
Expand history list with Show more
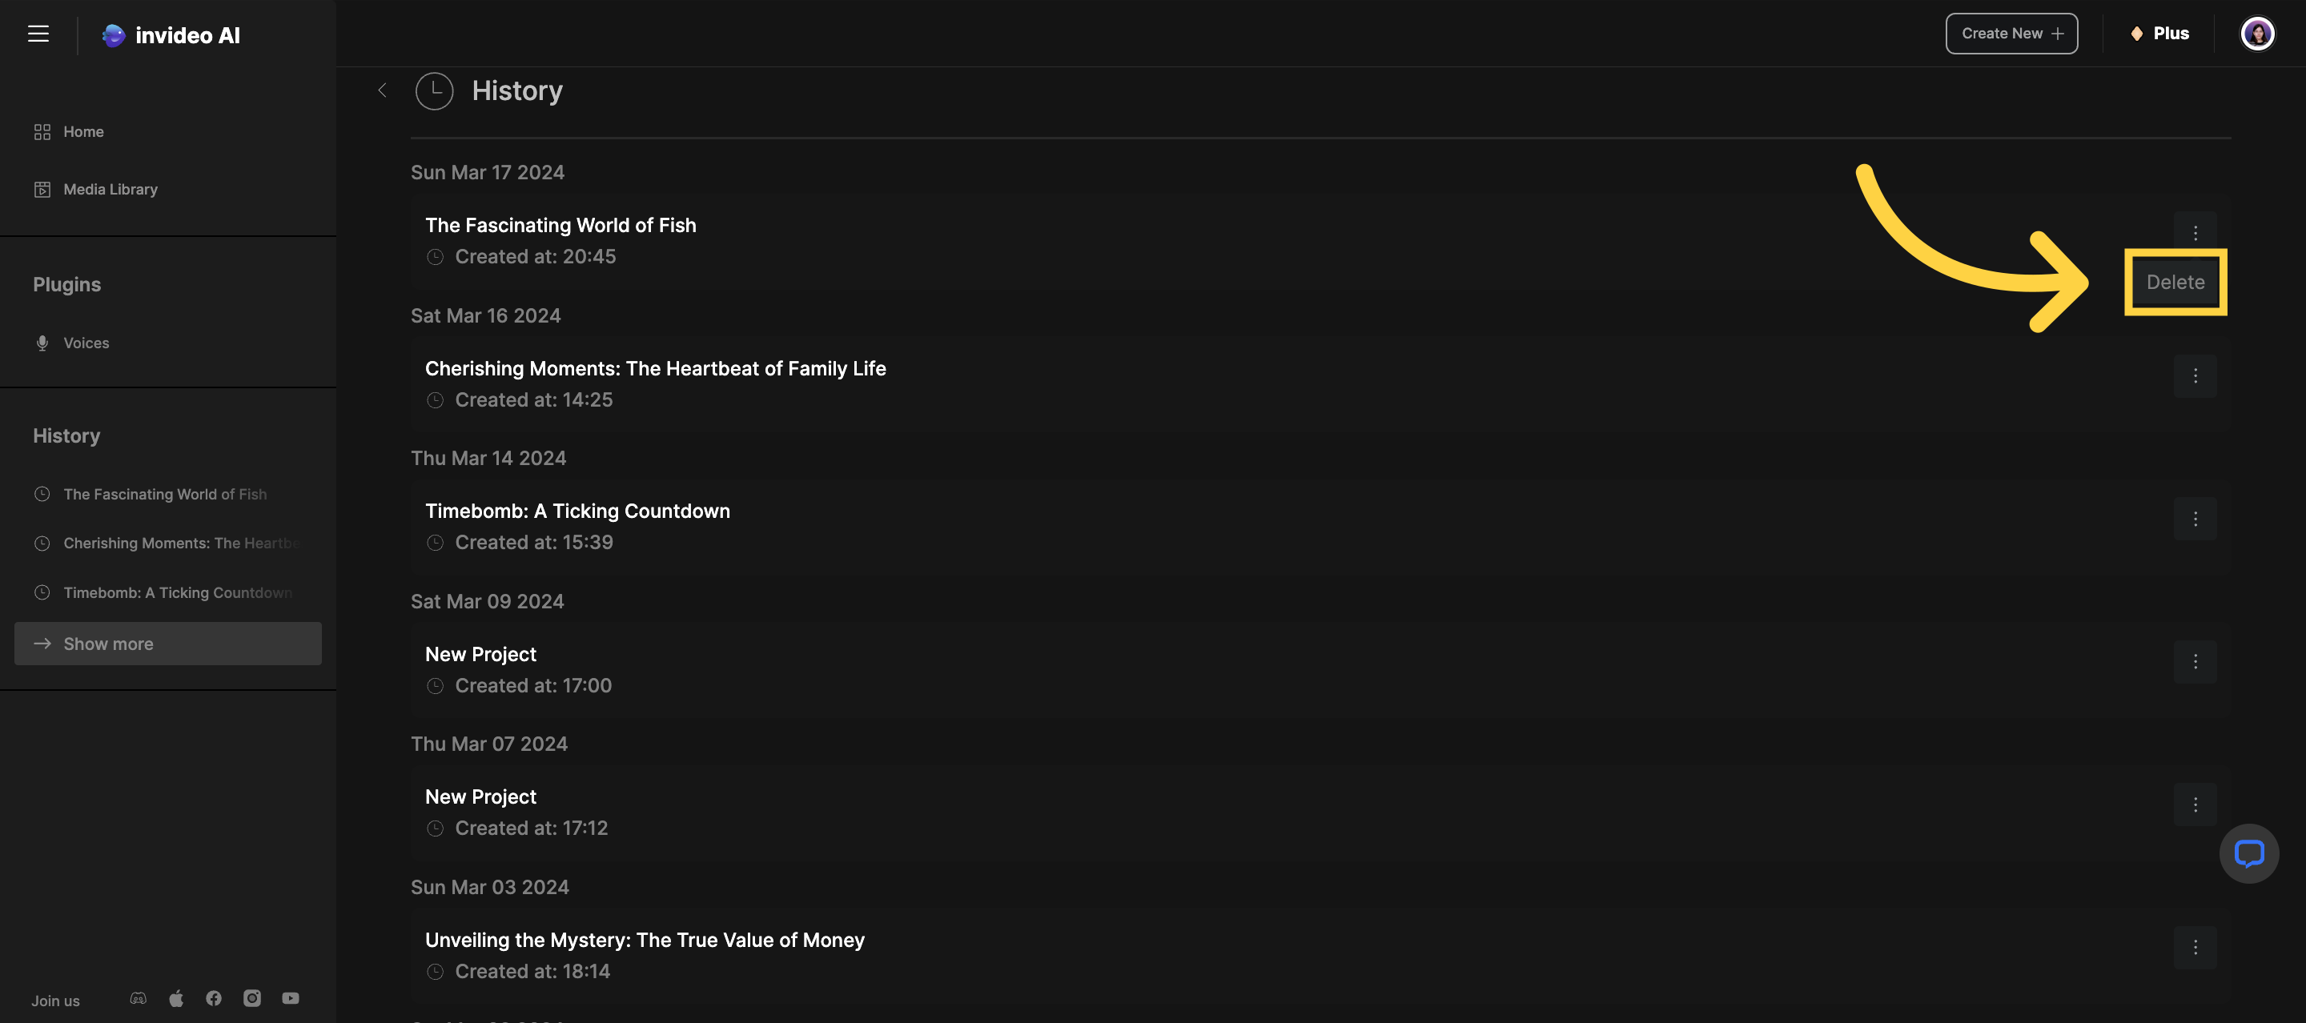(167, 644)
